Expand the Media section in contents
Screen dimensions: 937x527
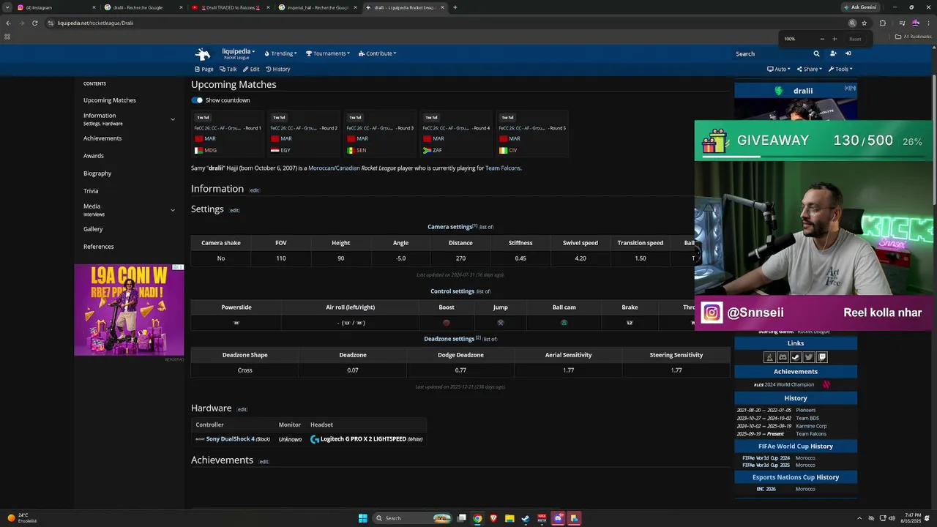coord(173,210)
